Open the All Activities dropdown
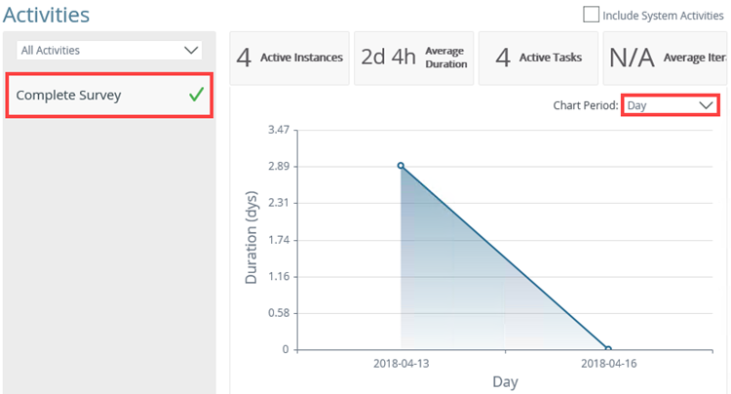731x394 pixels. pyautogui.click(x=109, y=50)
